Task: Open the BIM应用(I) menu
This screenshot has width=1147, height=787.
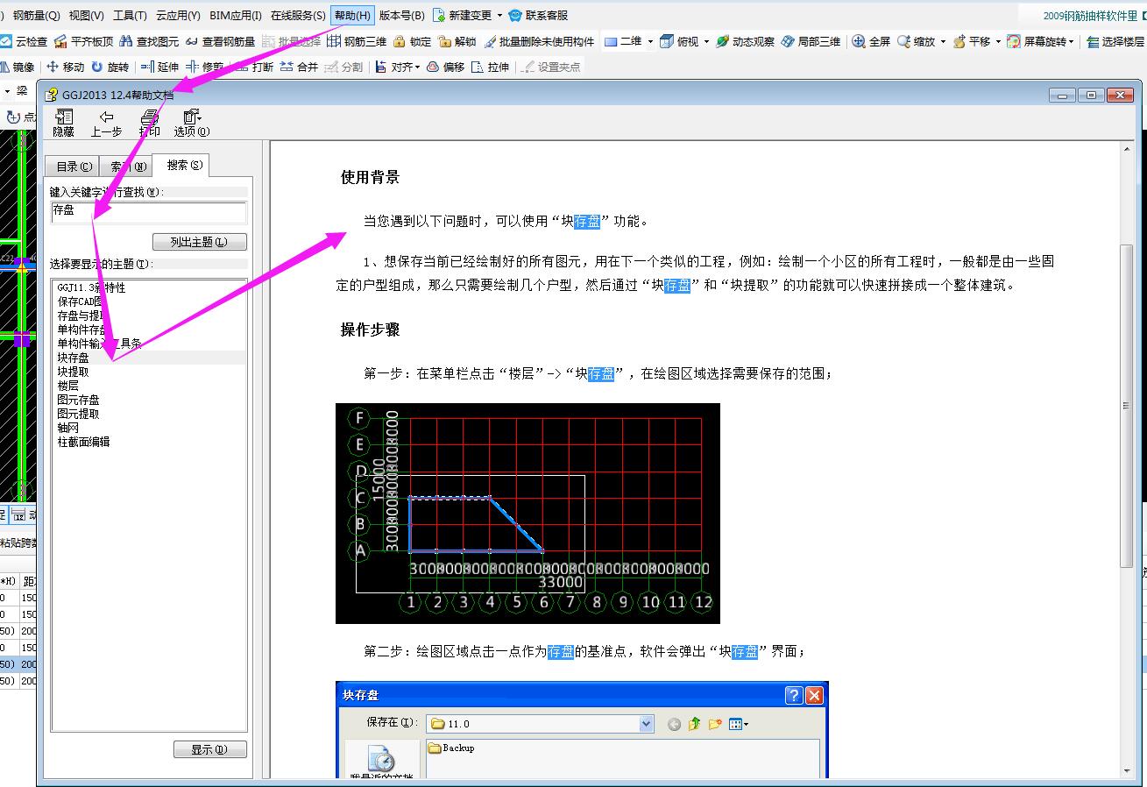Action: click(x=235, y=16)
